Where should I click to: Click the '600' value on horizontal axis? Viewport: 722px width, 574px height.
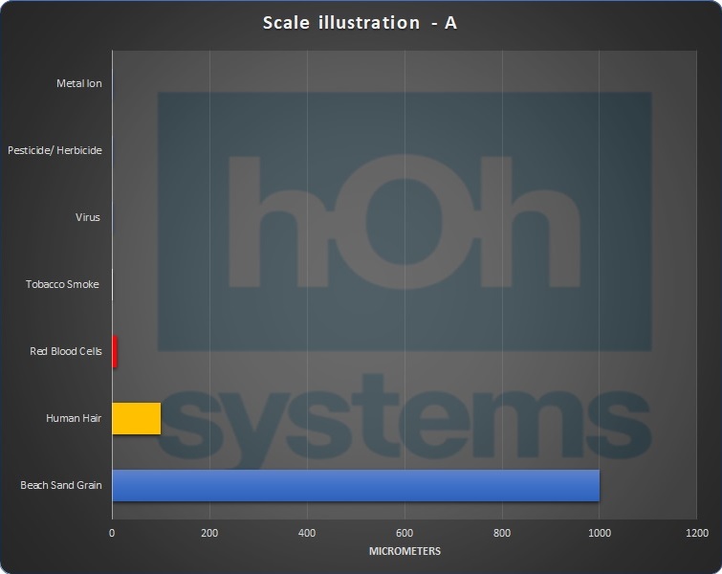coord(405,533)
